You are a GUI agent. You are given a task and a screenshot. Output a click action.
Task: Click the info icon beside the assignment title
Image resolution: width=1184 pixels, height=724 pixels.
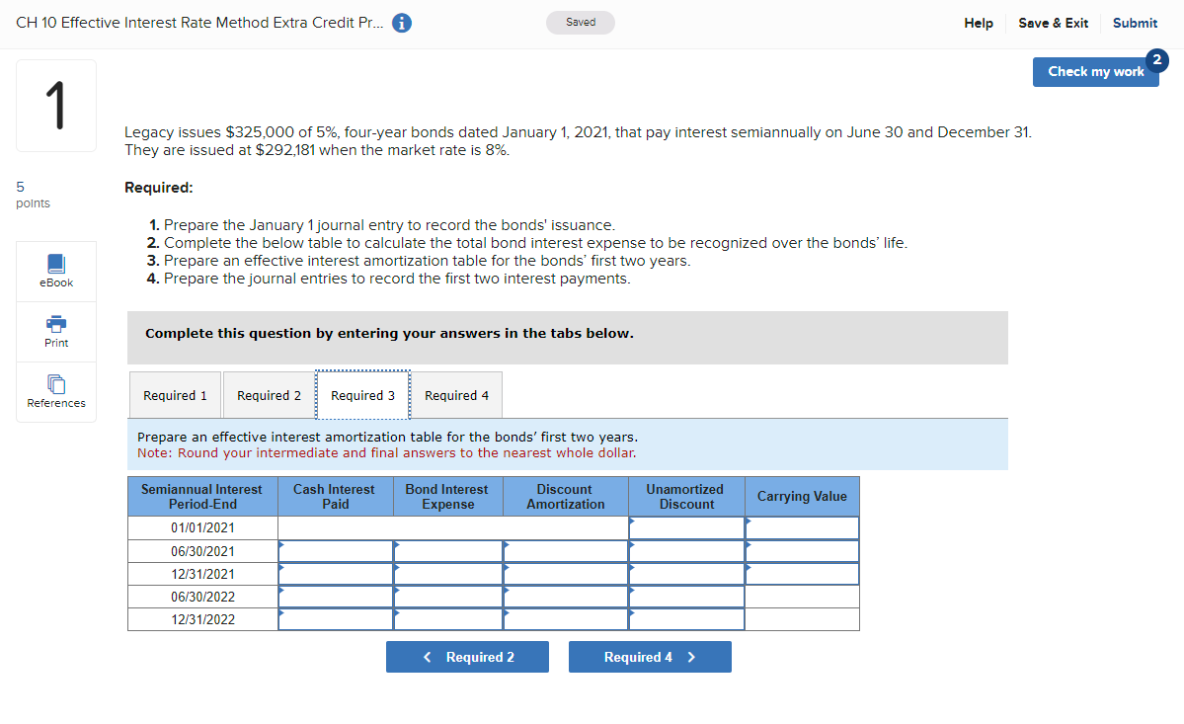(x=401, y=22)
